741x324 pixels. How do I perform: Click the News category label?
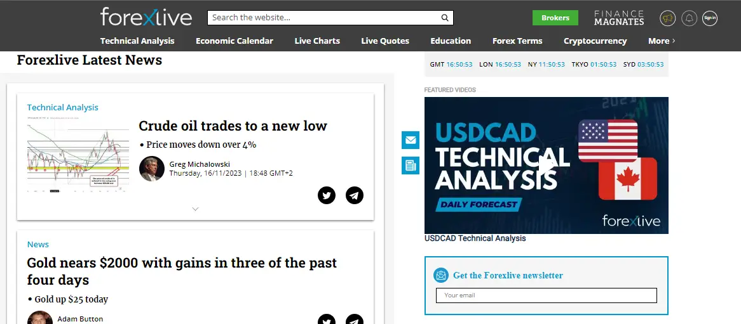(x=37, y=244)
